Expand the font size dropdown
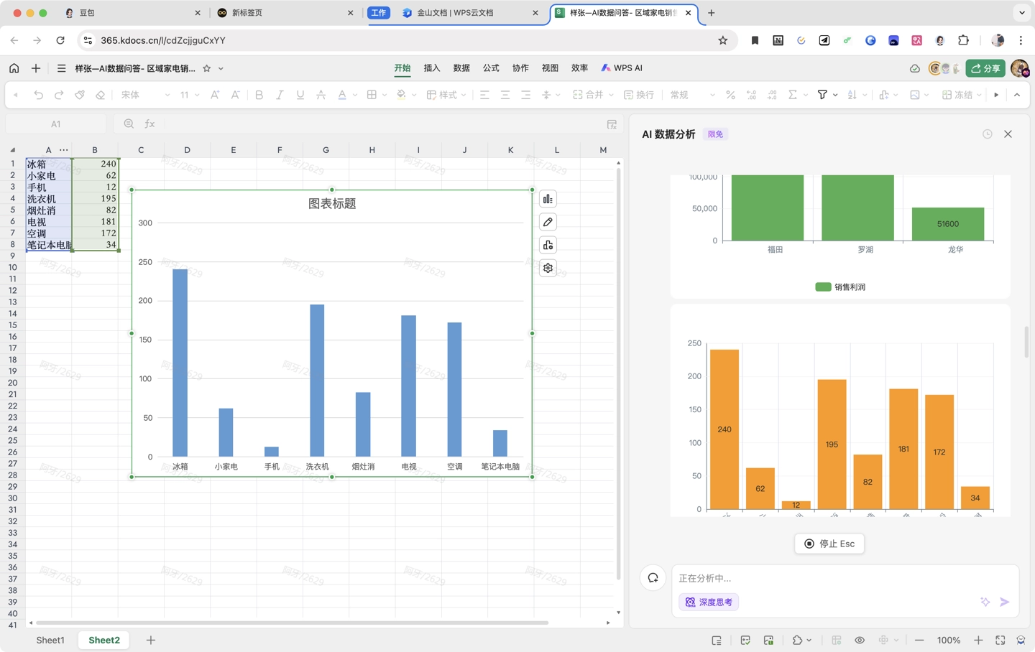 click(x=197, y=95)
